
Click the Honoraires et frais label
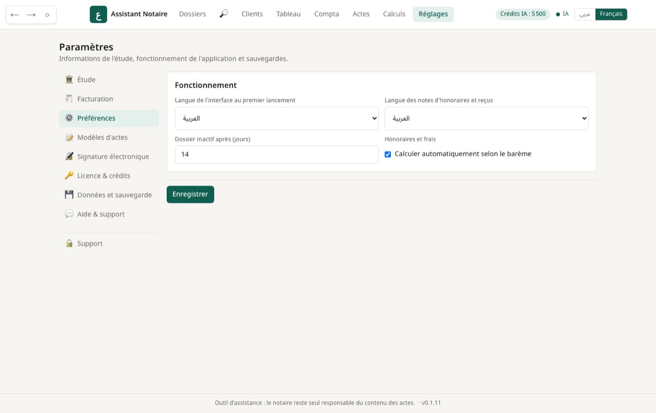410,139
